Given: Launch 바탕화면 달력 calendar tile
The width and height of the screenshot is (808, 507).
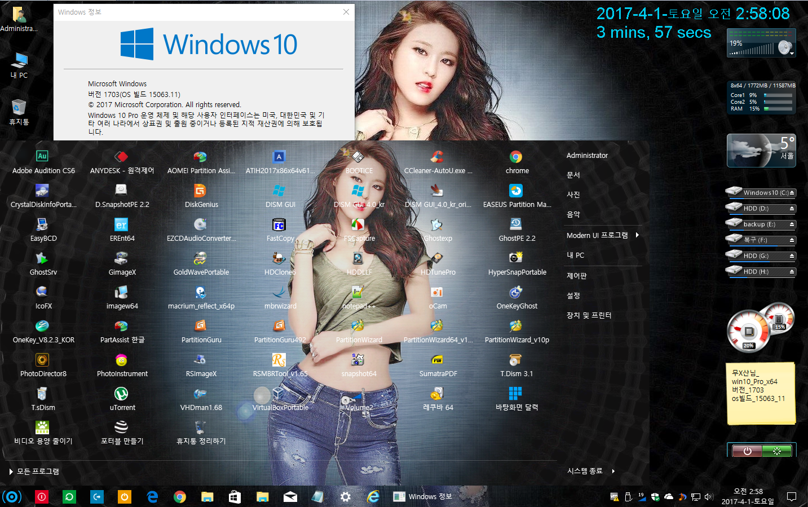Looking at the screenshot, I should (516, 399).
